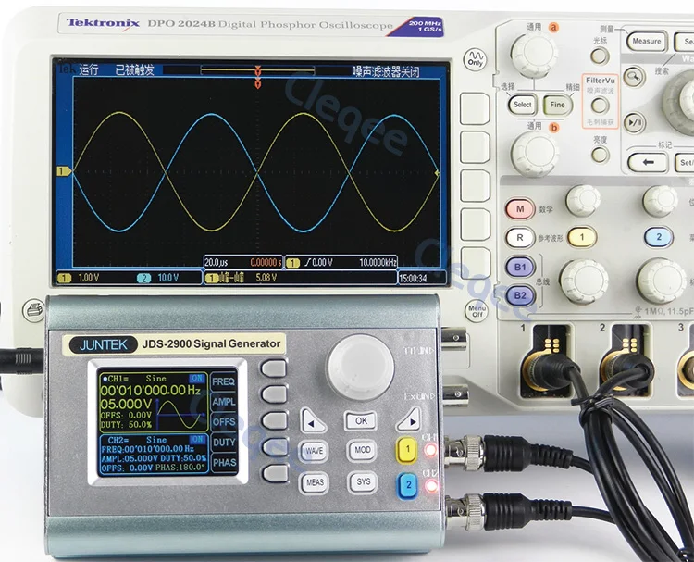Click the 00'010'000.00 Hz CH1 frequency value
694x562 pixels.
point(150,391)
